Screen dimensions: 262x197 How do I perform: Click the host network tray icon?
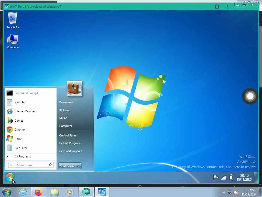point(230,192)
